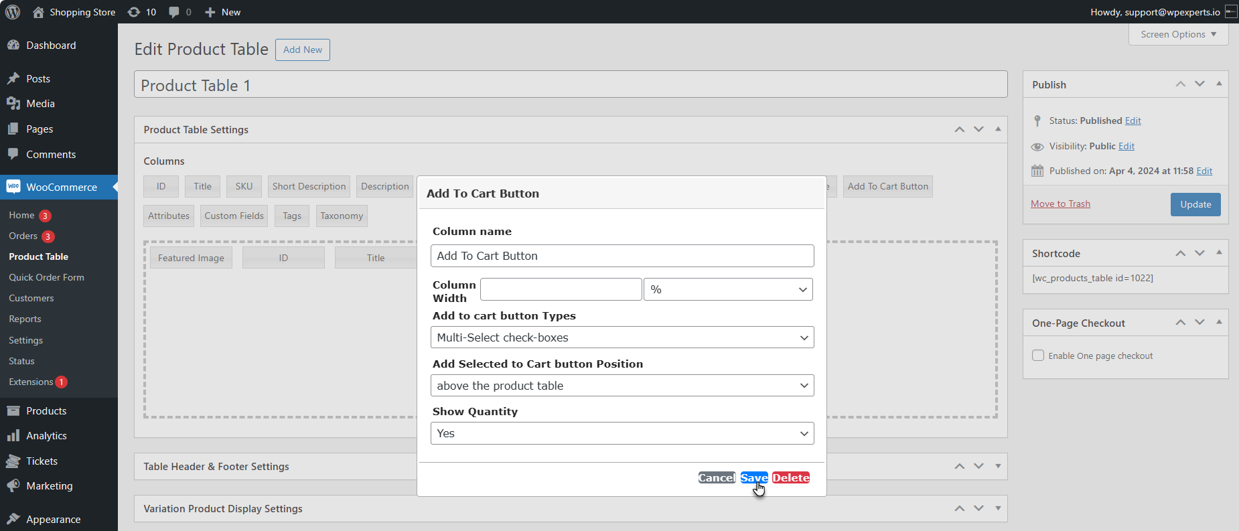Open WooCommerce Customers page
Viewport: 1239px width, 531px height.
click(31, 299)
